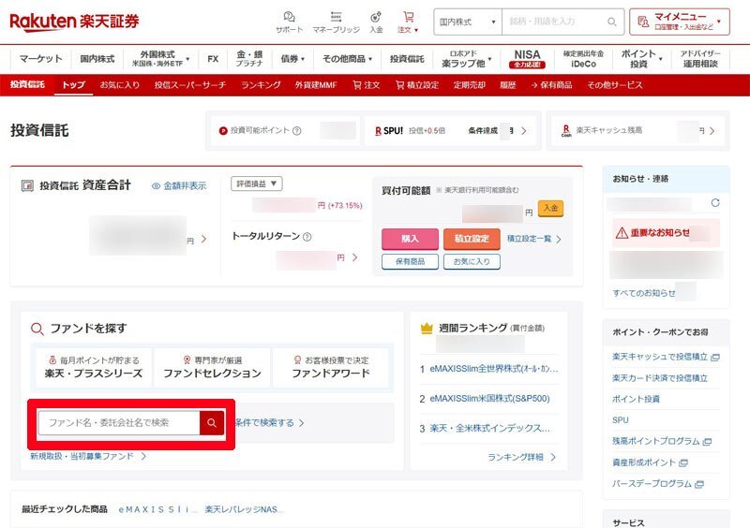Open the 評価損益 dropdown
Image resolution: width=750 pixels, height=528 pixels.
coord(256,183)
